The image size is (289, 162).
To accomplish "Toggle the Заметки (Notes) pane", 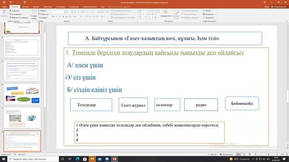I will [x=212, y=154].
